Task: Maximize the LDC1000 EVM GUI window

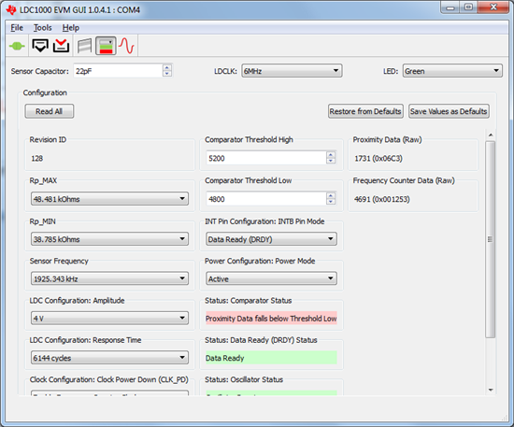Action: 469,7
